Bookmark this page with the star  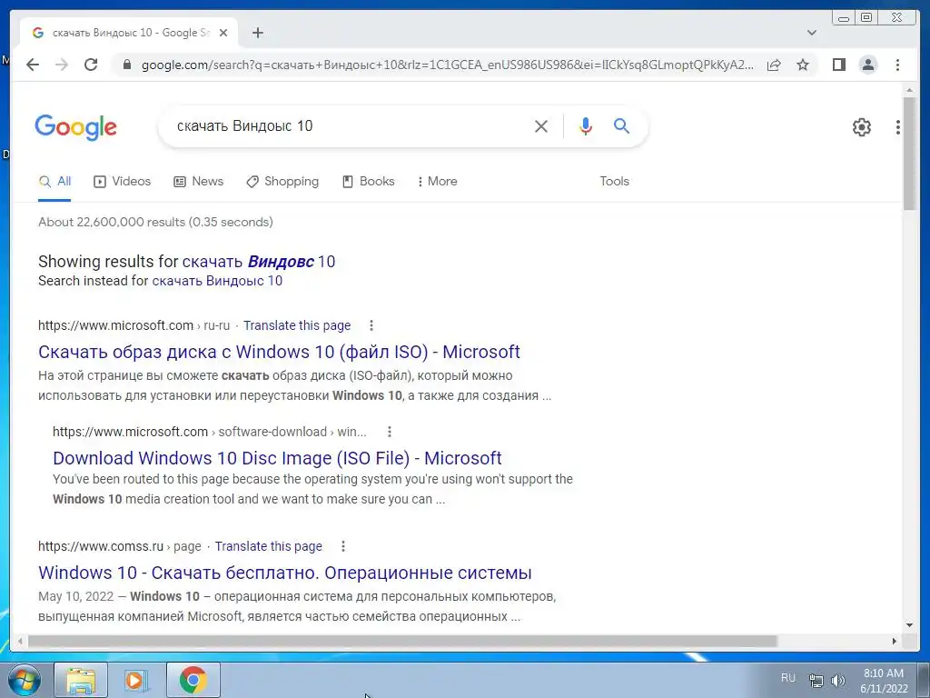pos(803,65)
